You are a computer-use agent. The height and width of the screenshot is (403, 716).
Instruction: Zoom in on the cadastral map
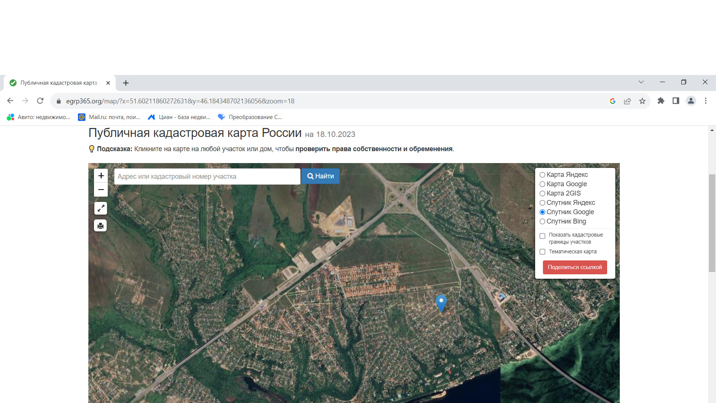point(101,175)
